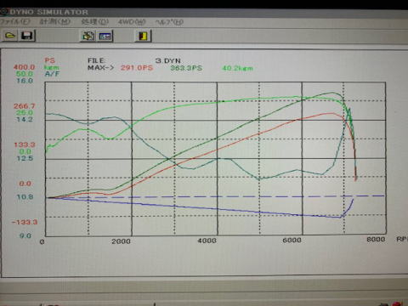Viewport: 408px width, 306px height.
Task: Click the green kgm legend label
Action: 52,67
